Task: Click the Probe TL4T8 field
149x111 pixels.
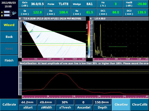Action: 58,4
